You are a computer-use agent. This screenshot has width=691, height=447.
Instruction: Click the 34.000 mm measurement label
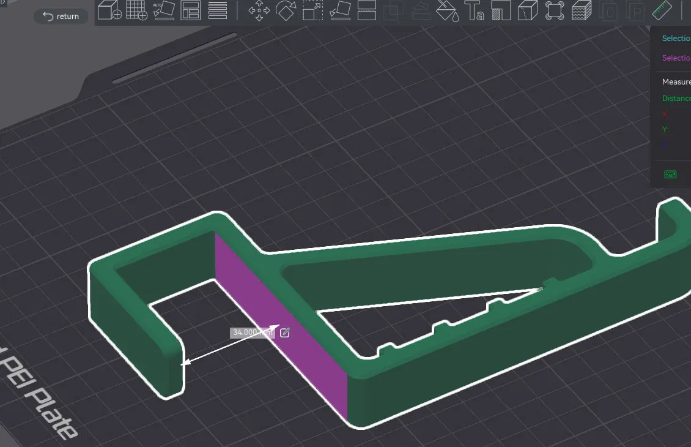tap(252, 332)
